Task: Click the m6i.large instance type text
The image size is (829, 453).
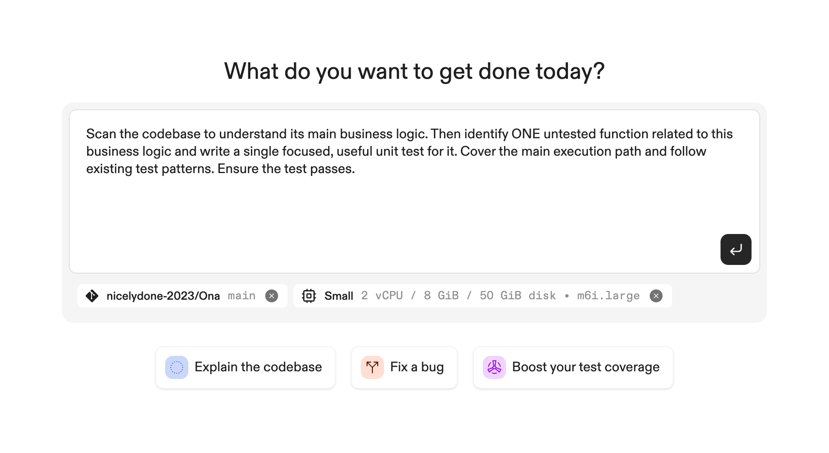Action: [x=608, y=296]
